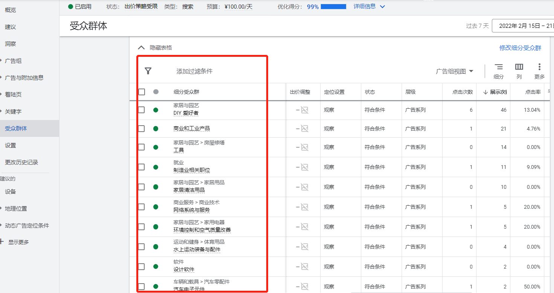Screen dimensions: 554x293
Task: Open the 广告组视图 dropdown
Action: [455, 71]
